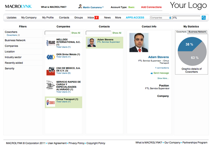The image size is (213, 148).
Task: Switch to the Coworkers statistics tab
Action: pyautogui.click(x=181, y=32)
